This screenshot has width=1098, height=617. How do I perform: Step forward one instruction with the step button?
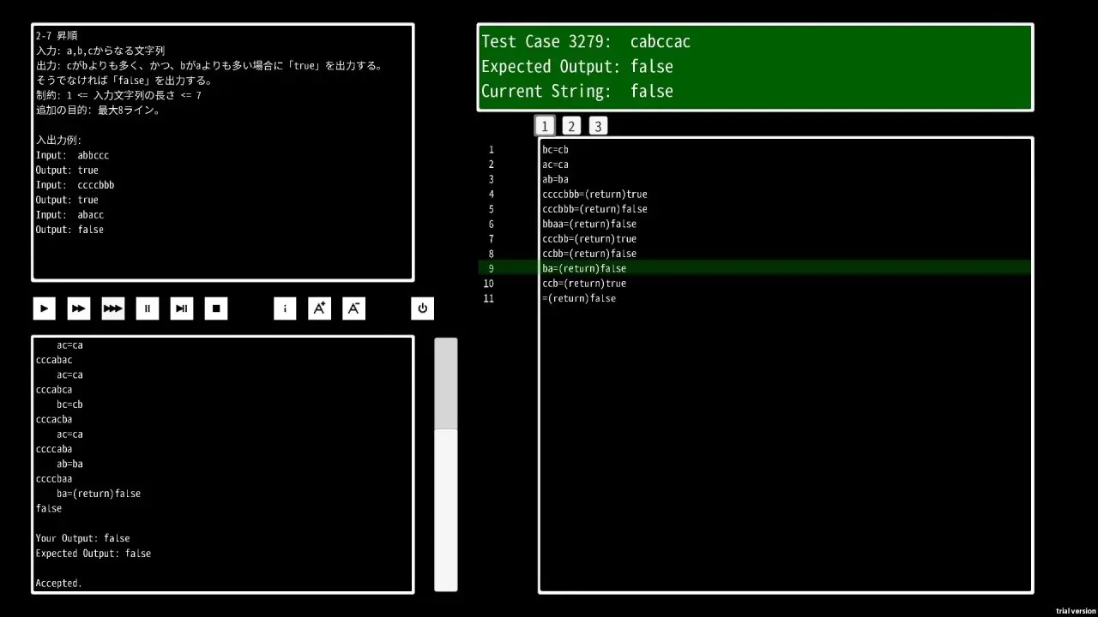point(181,308)
